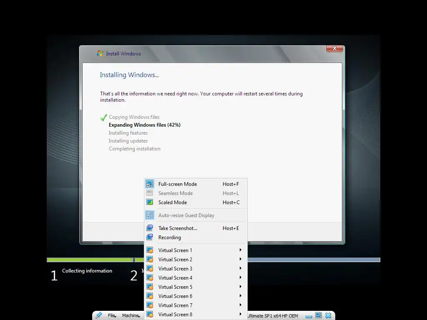
Task: Click the Installing Windows... heading
Action: click(129, 75)
